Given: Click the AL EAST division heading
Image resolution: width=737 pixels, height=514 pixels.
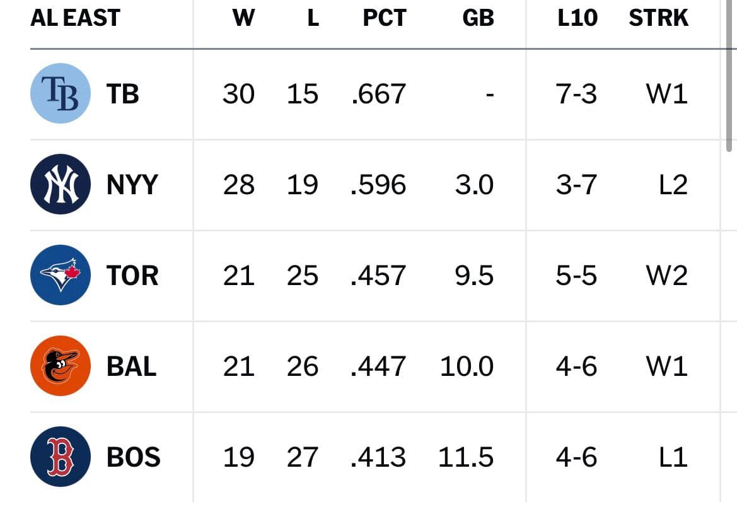Looking at the screenshot, I should [x=75, y=18].
